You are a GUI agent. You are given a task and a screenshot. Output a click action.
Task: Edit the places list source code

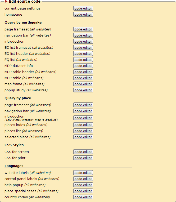(83, 131)
